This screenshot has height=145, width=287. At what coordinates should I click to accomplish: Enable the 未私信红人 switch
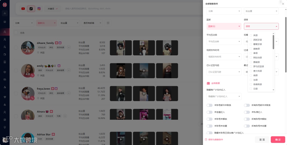[247, 112]
